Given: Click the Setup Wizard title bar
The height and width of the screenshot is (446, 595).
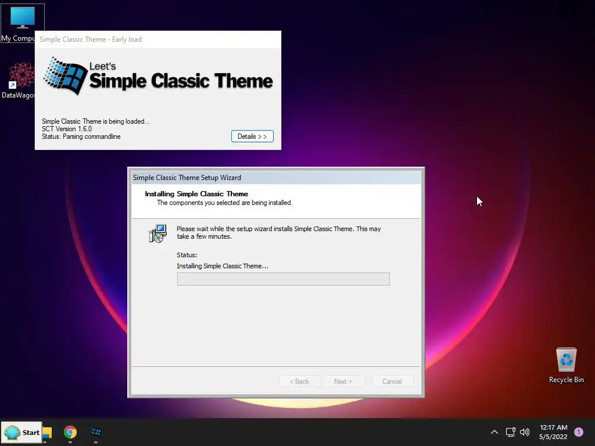Looking at the screenshot, I should click(x=276, y=178).
